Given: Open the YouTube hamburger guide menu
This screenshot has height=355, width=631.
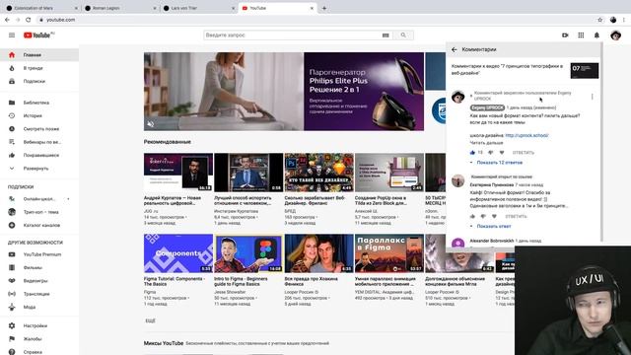Looking at the screenshot, I should pos(12,35).
